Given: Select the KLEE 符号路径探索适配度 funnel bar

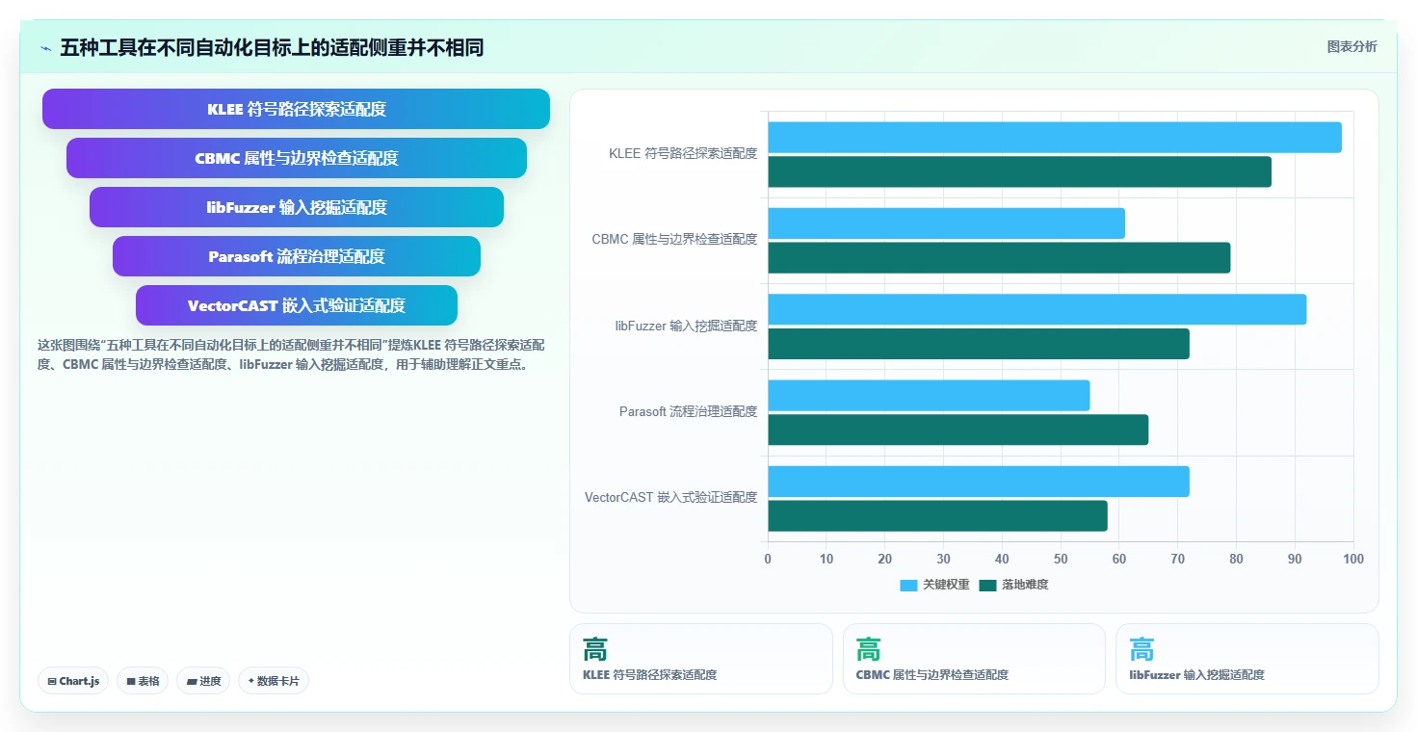Looking at the screenshot, I should [x=296, y=109].
